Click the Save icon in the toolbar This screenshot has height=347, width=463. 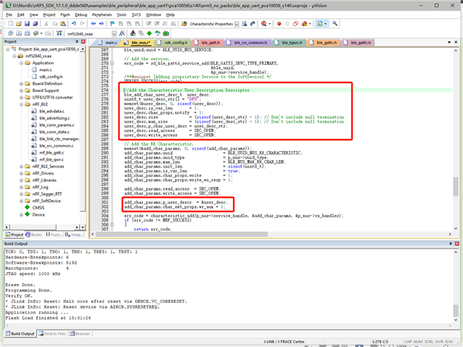[27, 23]
